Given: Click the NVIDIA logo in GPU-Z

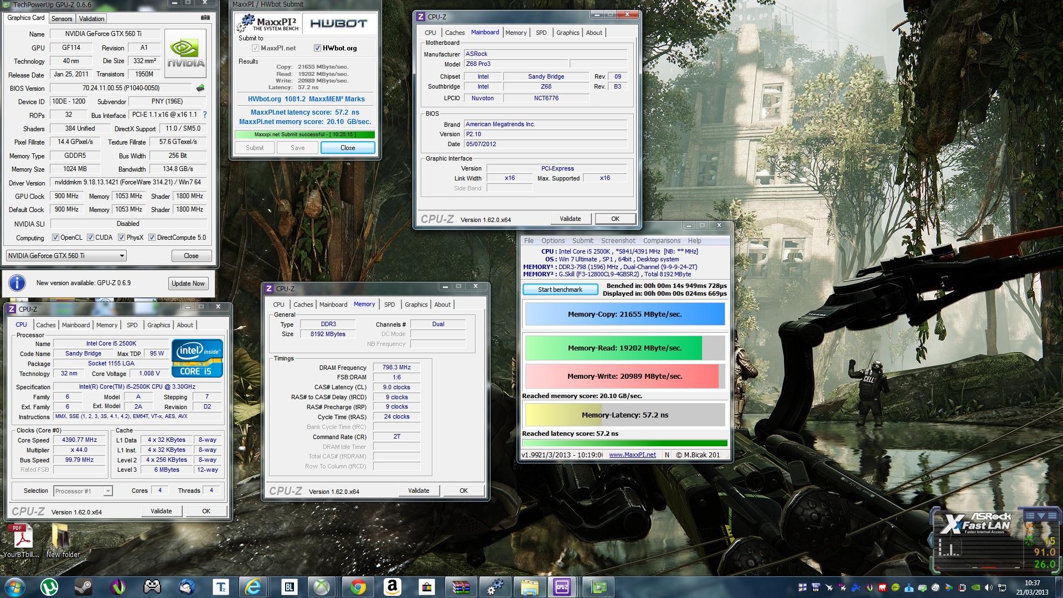Looking at the screenshot, I should [x=186, y=53].
